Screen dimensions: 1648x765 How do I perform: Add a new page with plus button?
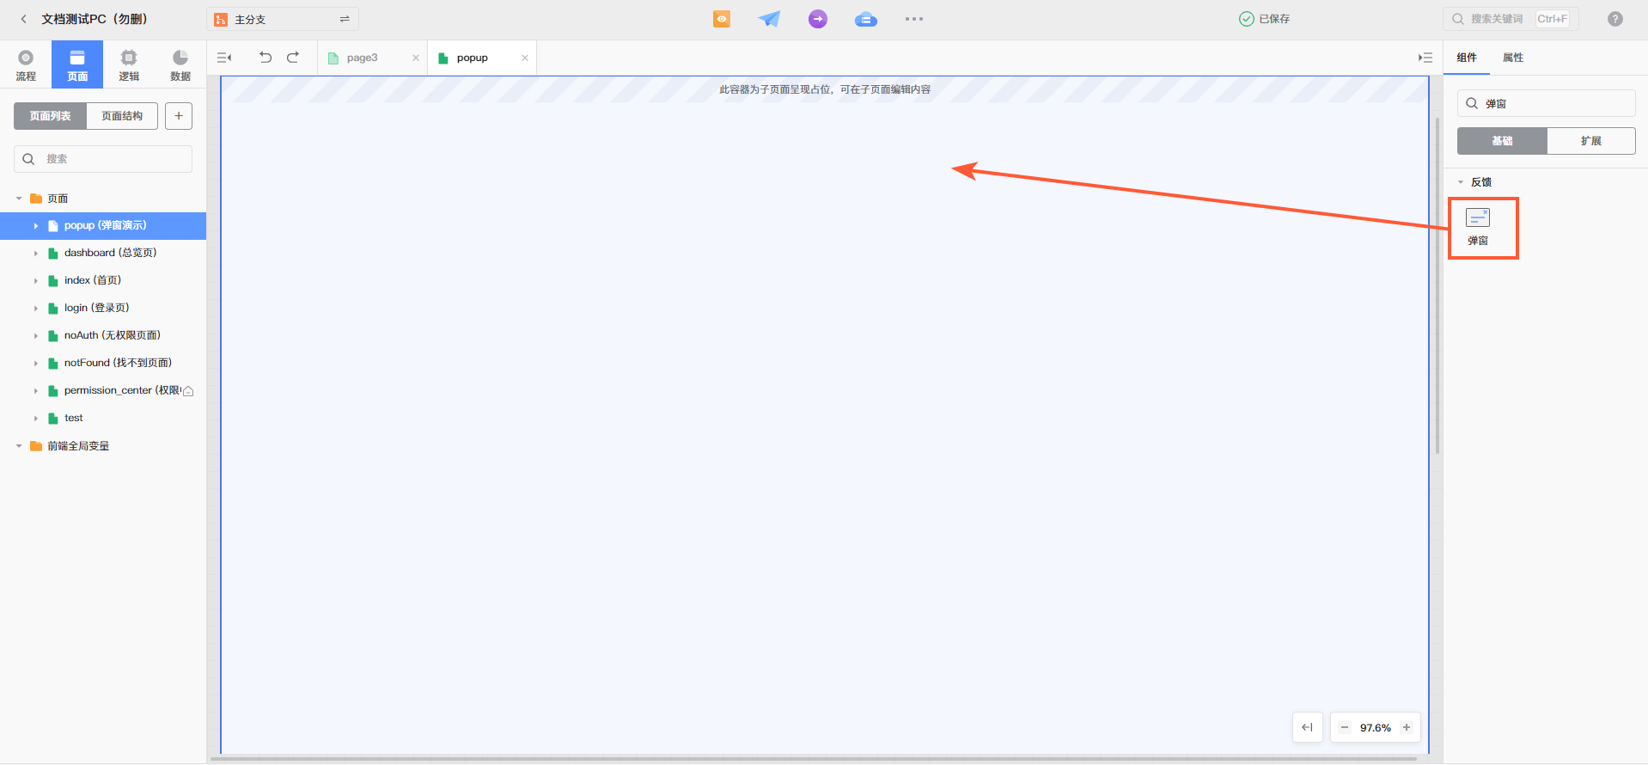point(179,116)
